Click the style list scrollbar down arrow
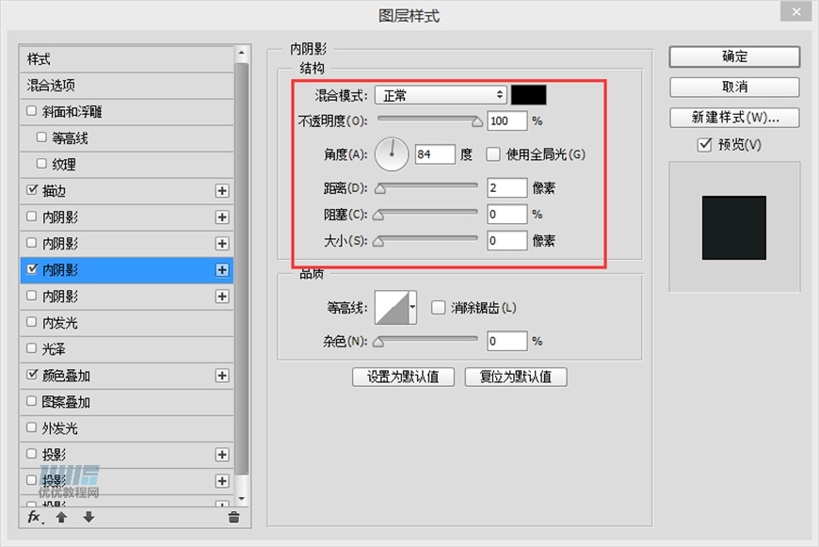Viewport: 819px width, 547px height. 241,500
